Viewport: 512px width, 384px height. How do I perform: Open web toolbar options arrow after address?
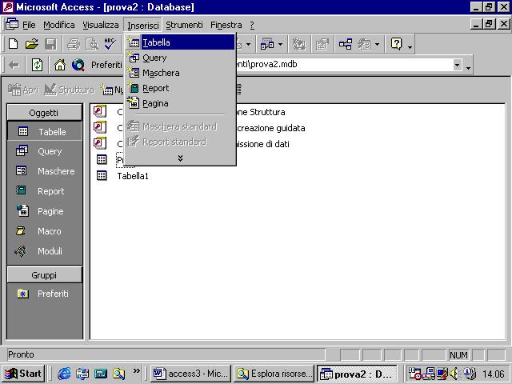[468, 67]
